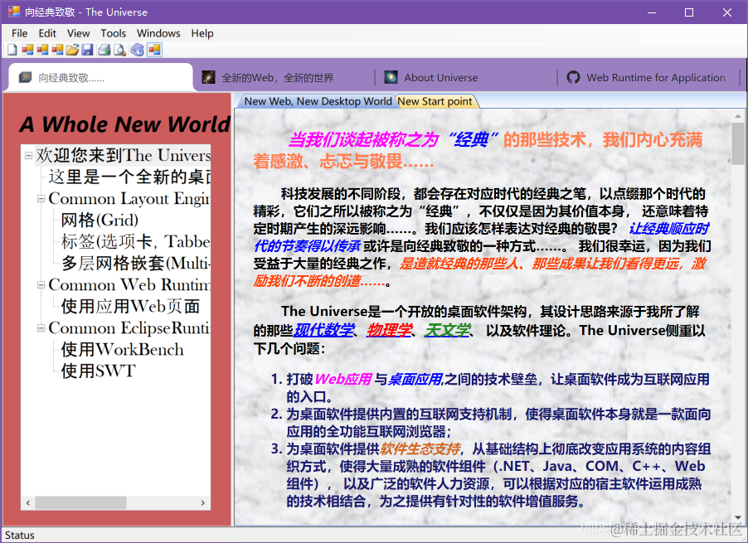Select tree item 多层网格嵌套(Multi-
748x543 pixels.
tap(135, 263)
